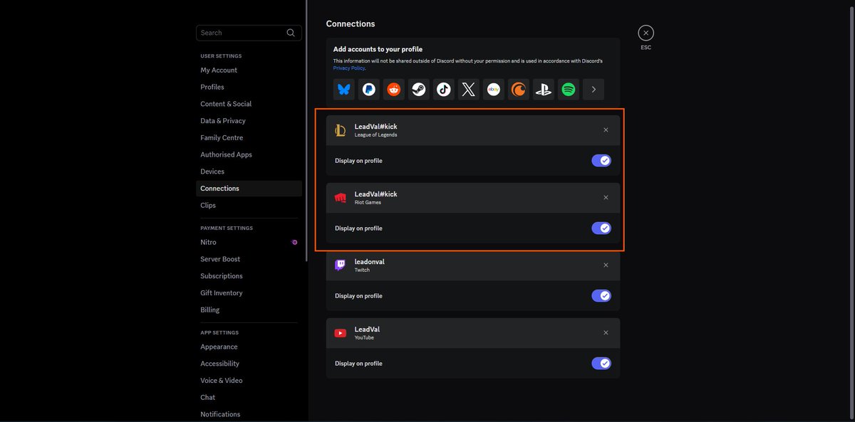This screenshot has height=422, width=855.
Task: Open the Billing settings
Action: click(249, 310)
